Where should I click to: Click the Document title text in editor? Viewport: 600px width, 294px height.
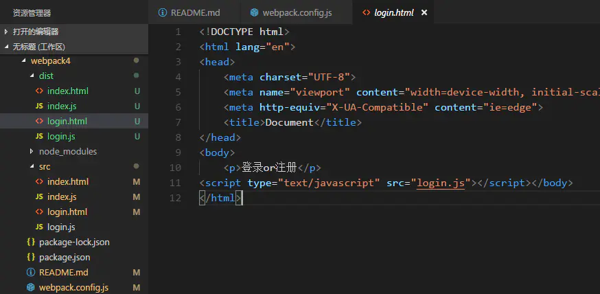coord(289,122)
